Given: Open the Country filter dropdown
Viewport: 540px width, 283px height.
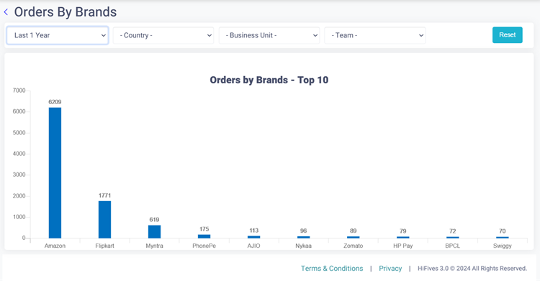Looking at the screenshot, I should pos(163,35).
